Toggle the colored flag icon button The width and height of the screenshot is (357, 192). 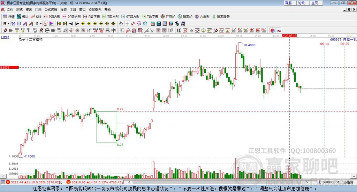(52, 24)
